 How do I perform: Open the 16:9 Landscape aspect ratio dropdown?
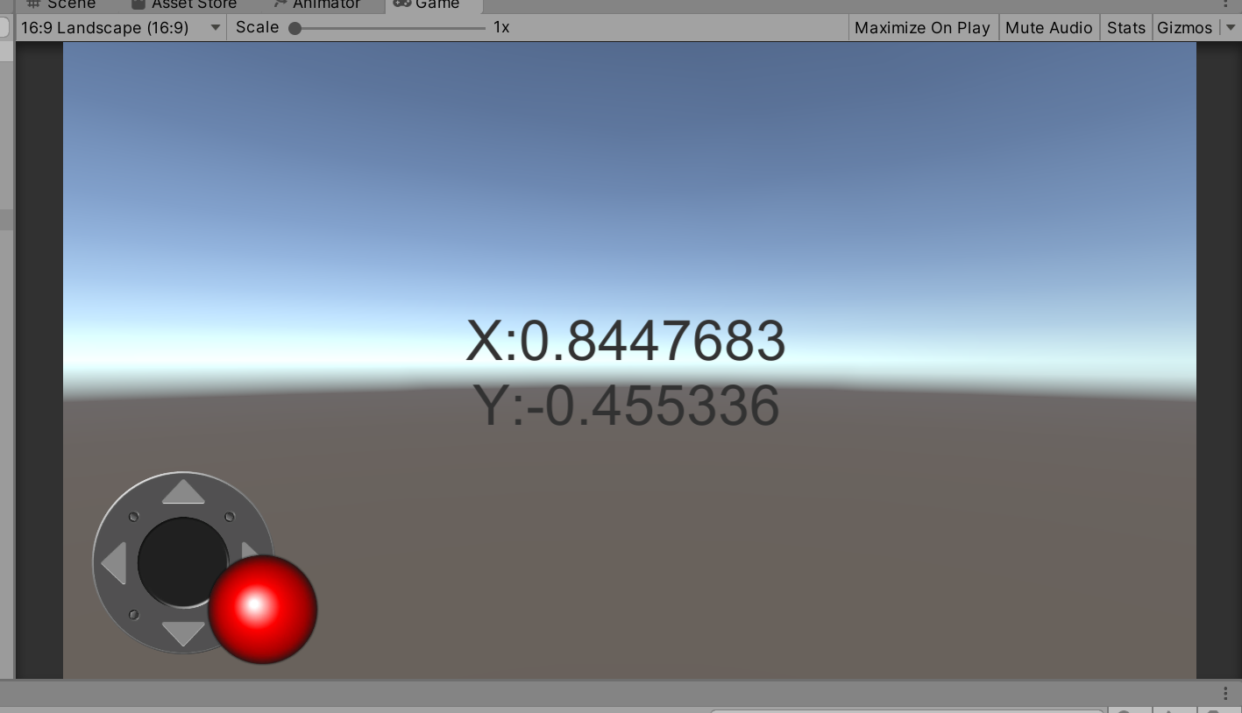point(120,27)
